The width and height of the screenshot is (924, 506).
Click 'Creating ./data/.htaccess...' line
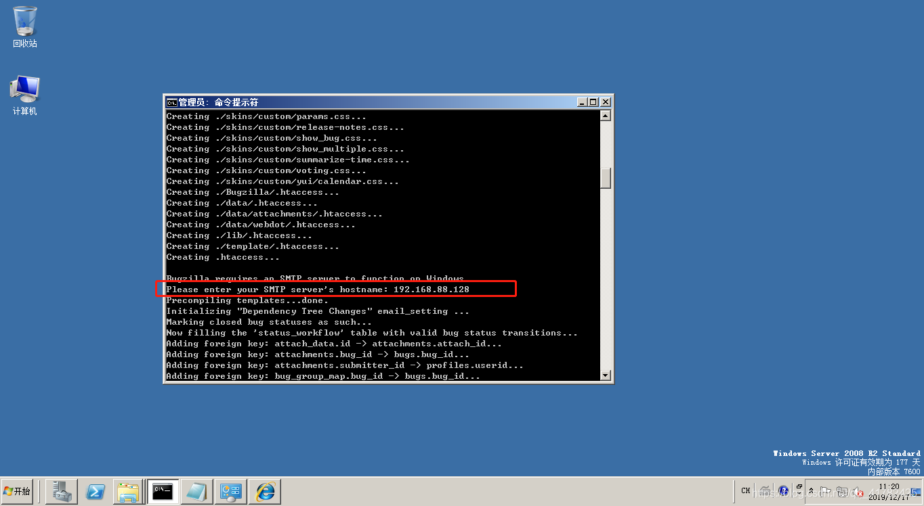(242, 203)
